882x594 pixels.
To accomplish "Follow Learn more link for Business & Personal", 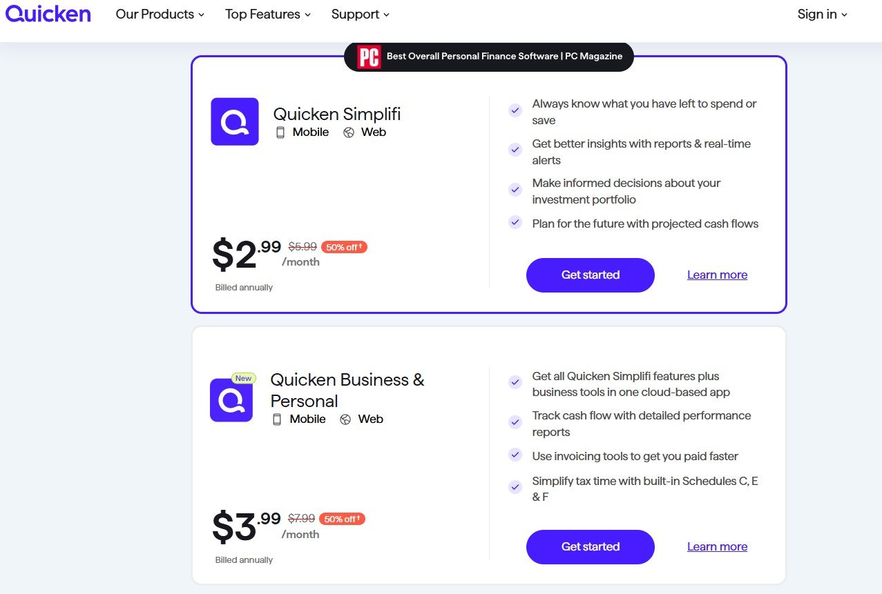I will tap(717, 547).
